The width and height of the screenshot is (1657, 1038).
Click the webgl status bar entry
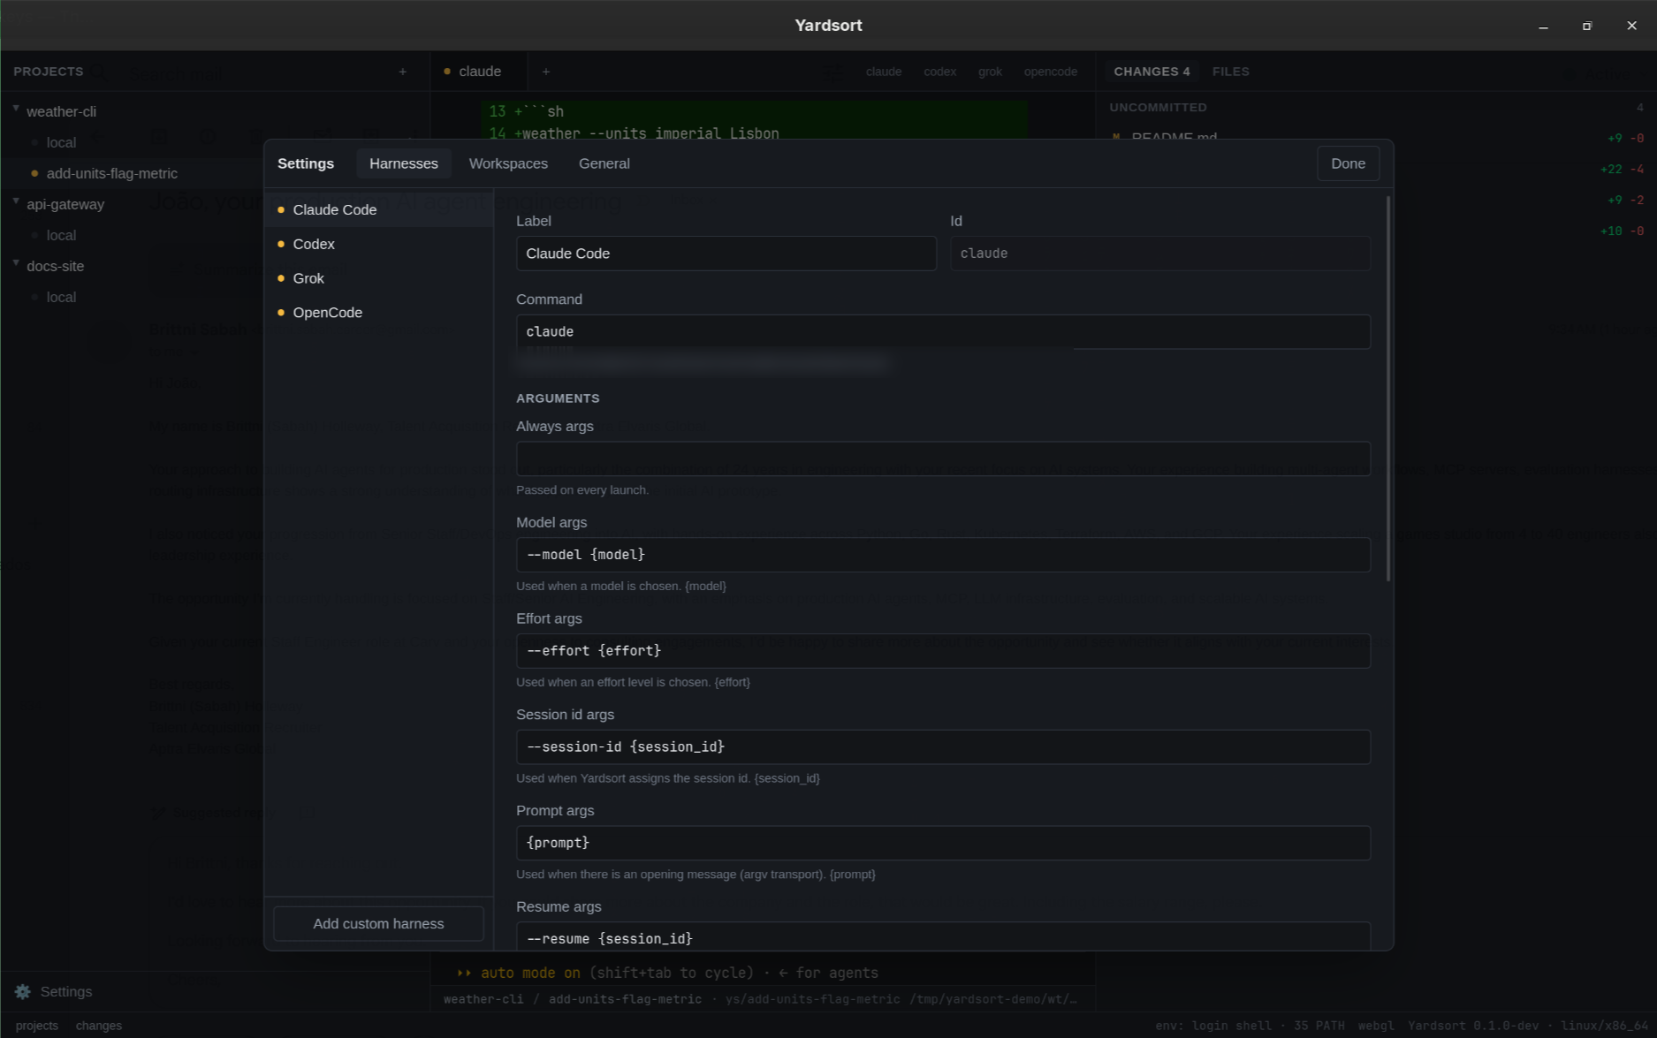pos(1375,1026)
